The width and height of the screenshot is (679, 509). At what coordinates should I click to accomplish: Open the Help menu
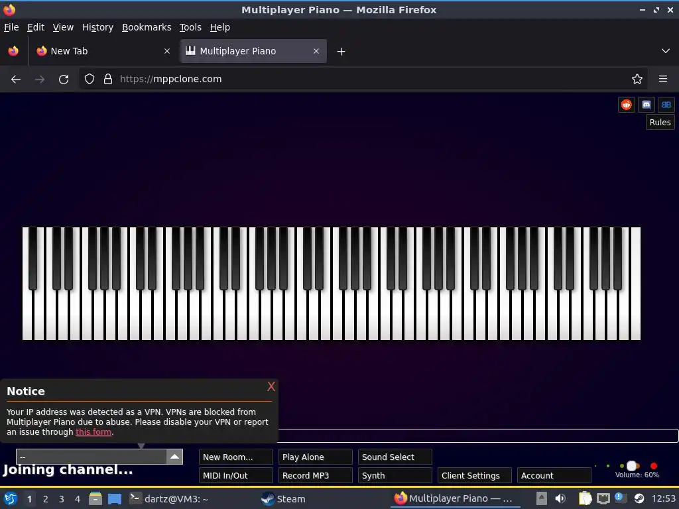click(x=219, y=27)
